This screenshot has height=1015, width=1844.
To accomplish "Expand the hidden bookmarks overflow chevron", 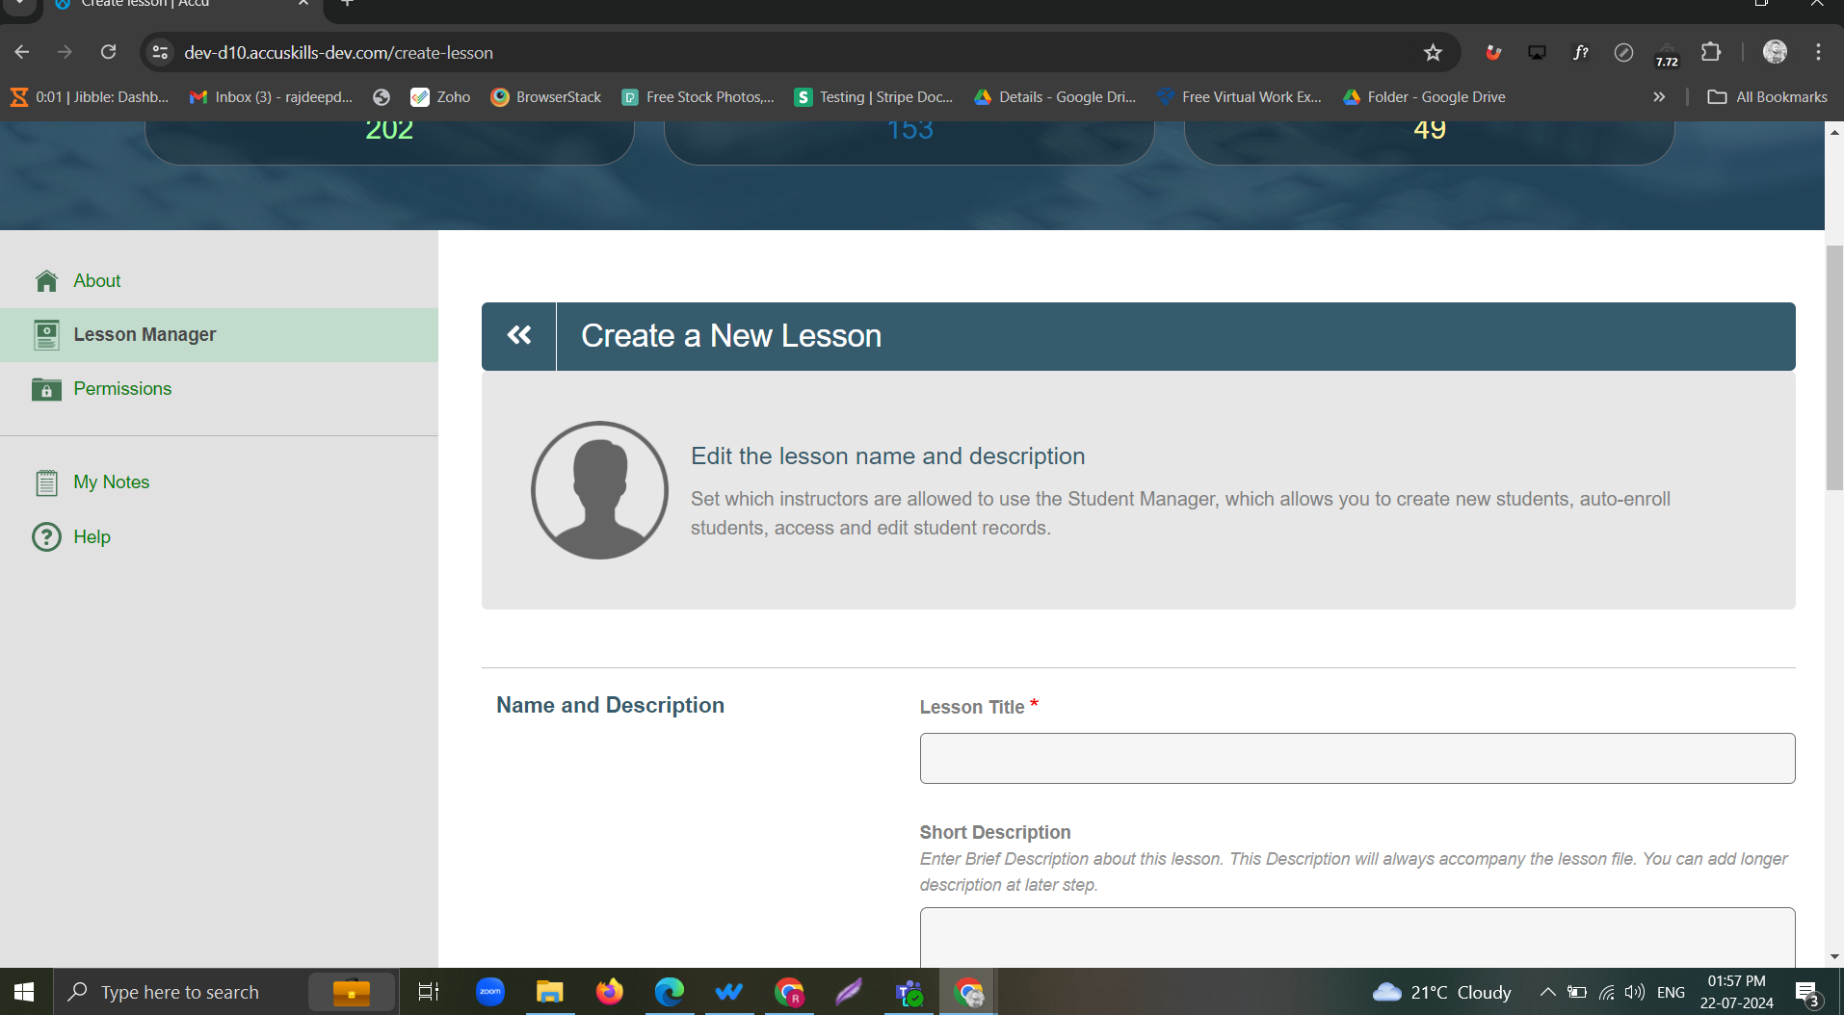I will pyautogui.click(x=1659, y=97).
